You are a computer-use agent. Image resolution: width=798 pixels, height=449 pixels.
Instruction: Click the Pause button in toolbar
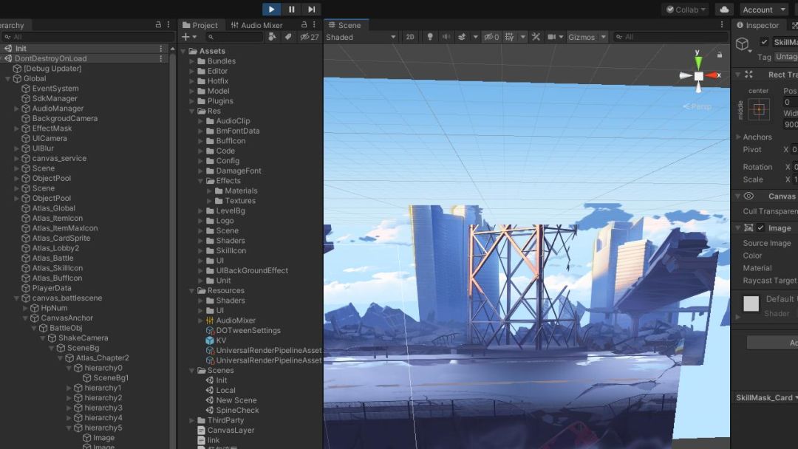coord(292,10)
